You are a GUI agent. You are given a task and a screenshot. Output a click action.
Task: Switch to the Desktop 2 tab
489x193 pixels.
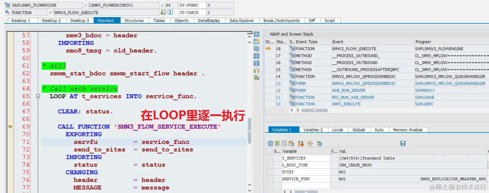[51, 21]
